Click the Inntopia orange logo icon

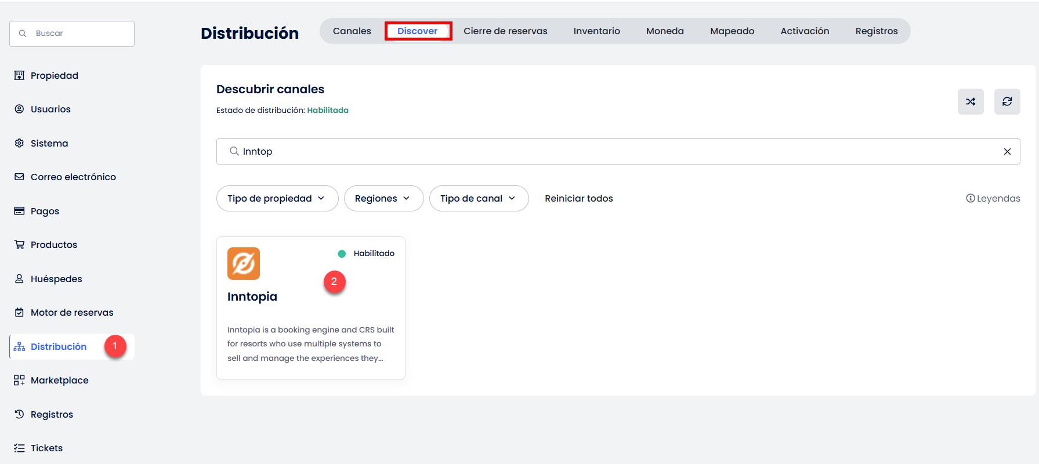click(244, 264)
